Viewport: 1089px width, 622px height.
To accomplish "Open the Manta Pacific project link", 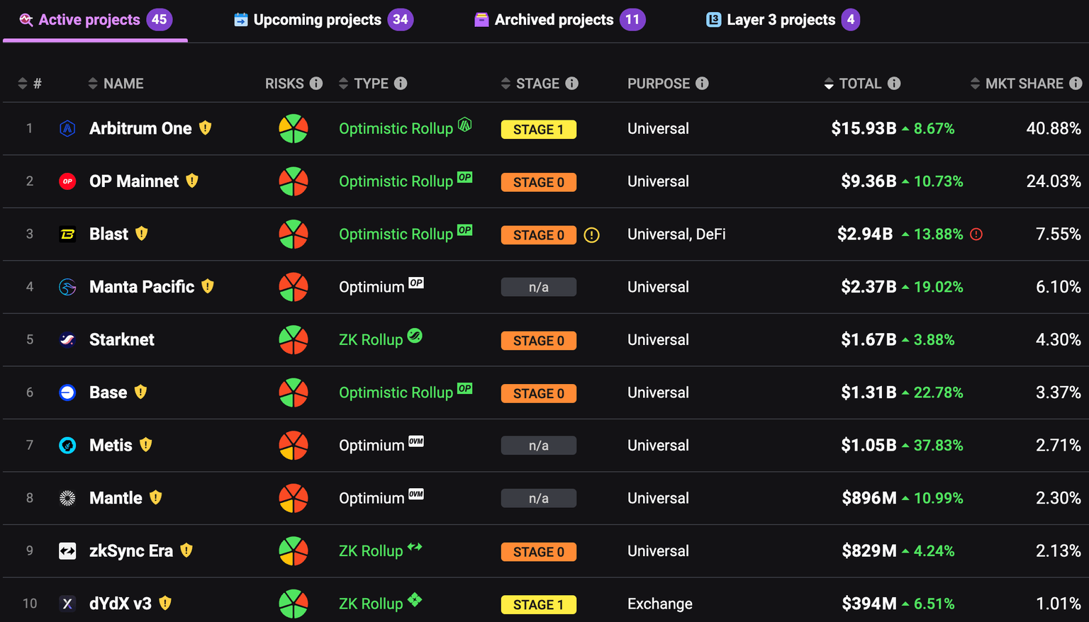I will pyautogui.click(x=142, y=287).
